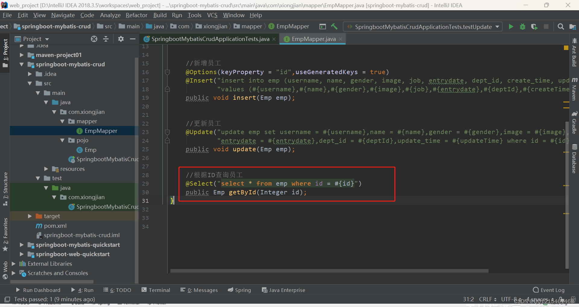Image resolution: width=579 pixels, height=307 pixels.
Task: Collapse springboot-mybatis-crud module
Action: (x=21, y=64)
